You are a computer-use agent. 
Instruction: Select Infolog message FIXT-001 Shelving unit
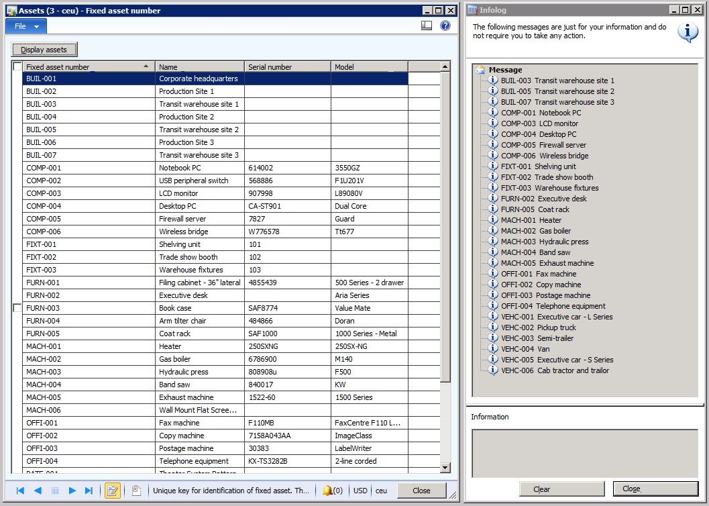tap(538, 166)
